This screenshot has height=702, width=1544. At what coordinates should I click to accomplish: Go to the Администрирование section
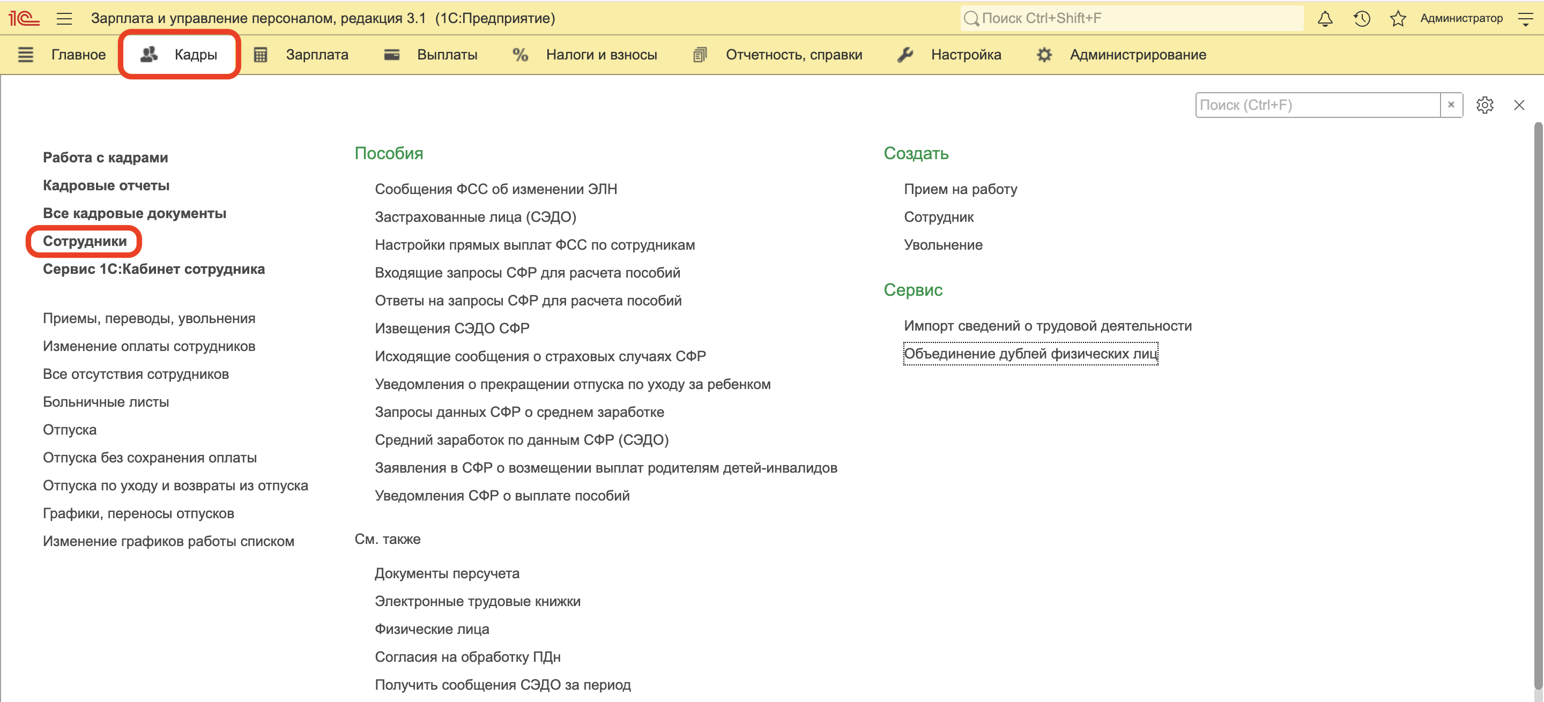(x=1137, y=55)
